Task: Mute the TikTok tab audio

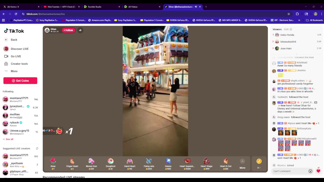Action: [196, 7]
